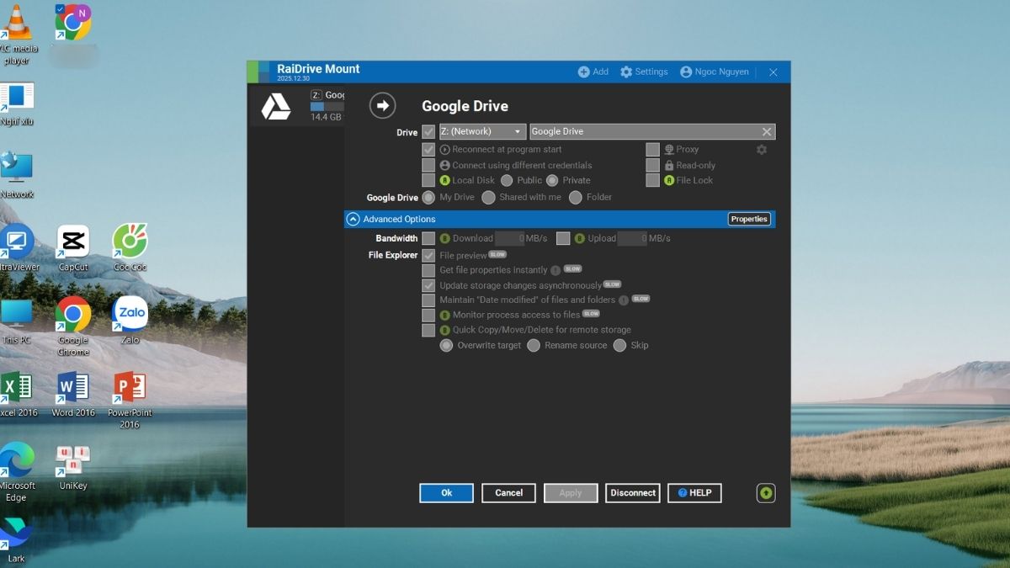Viewport: 1010px width, 568px height.
Task: Click the drive usage bar in the sidebar
Action: tap(327, 107)
